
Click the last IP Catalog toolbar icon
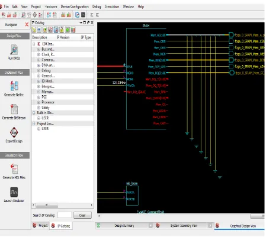coord(73,30)
